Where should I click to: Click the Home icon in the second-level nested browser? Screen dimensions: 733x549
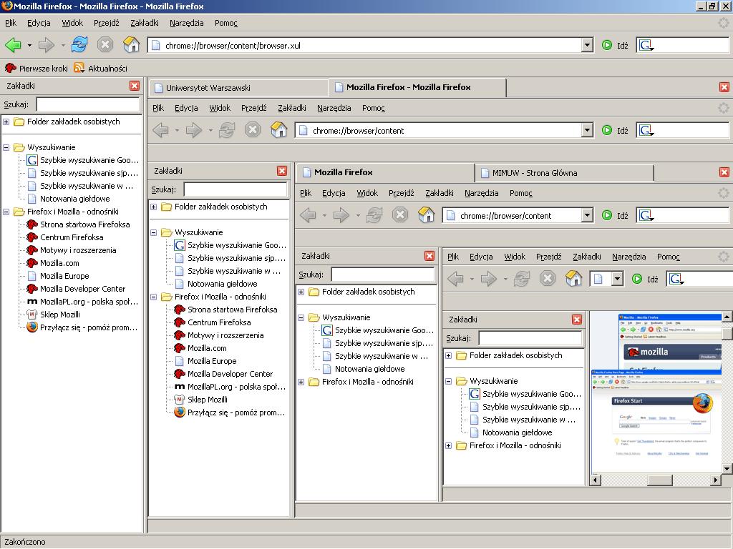[x=279, y=130]
